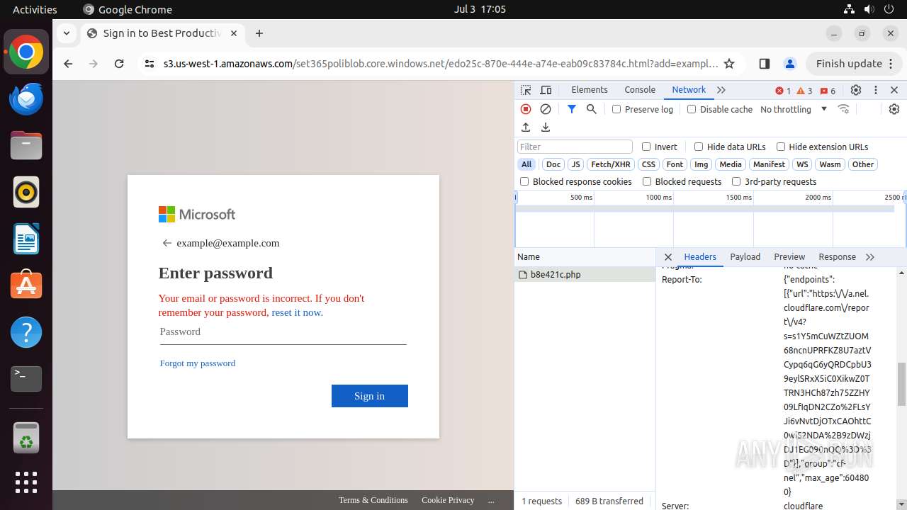Click the red errors counter
907x510 pixels.
[783, 91]
